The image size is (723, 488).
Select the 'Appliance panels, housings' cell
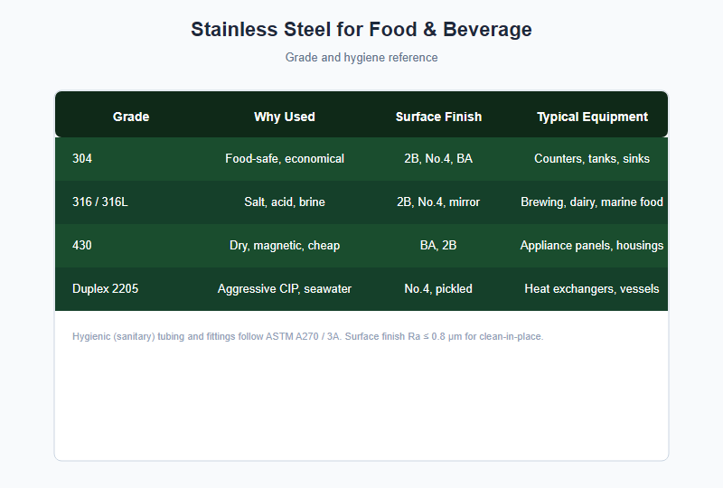click(592, 246)
